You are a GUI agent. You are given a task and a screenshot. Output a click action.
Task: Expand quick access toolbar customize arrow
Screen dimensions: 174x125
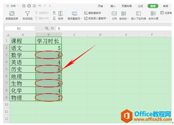pos(50,6)
